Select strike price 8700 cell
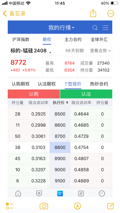120x213 pixels. point(60,136)
